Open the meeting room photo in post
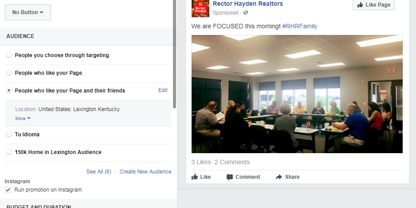 pyautogui.click(x=297, y=94)
